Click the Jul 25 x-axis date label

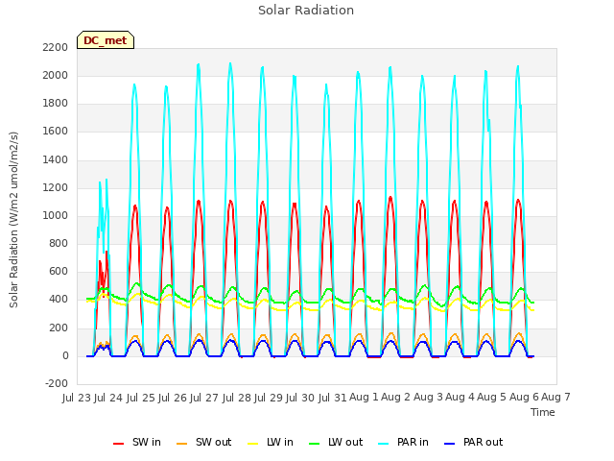[x=141, y=398]
